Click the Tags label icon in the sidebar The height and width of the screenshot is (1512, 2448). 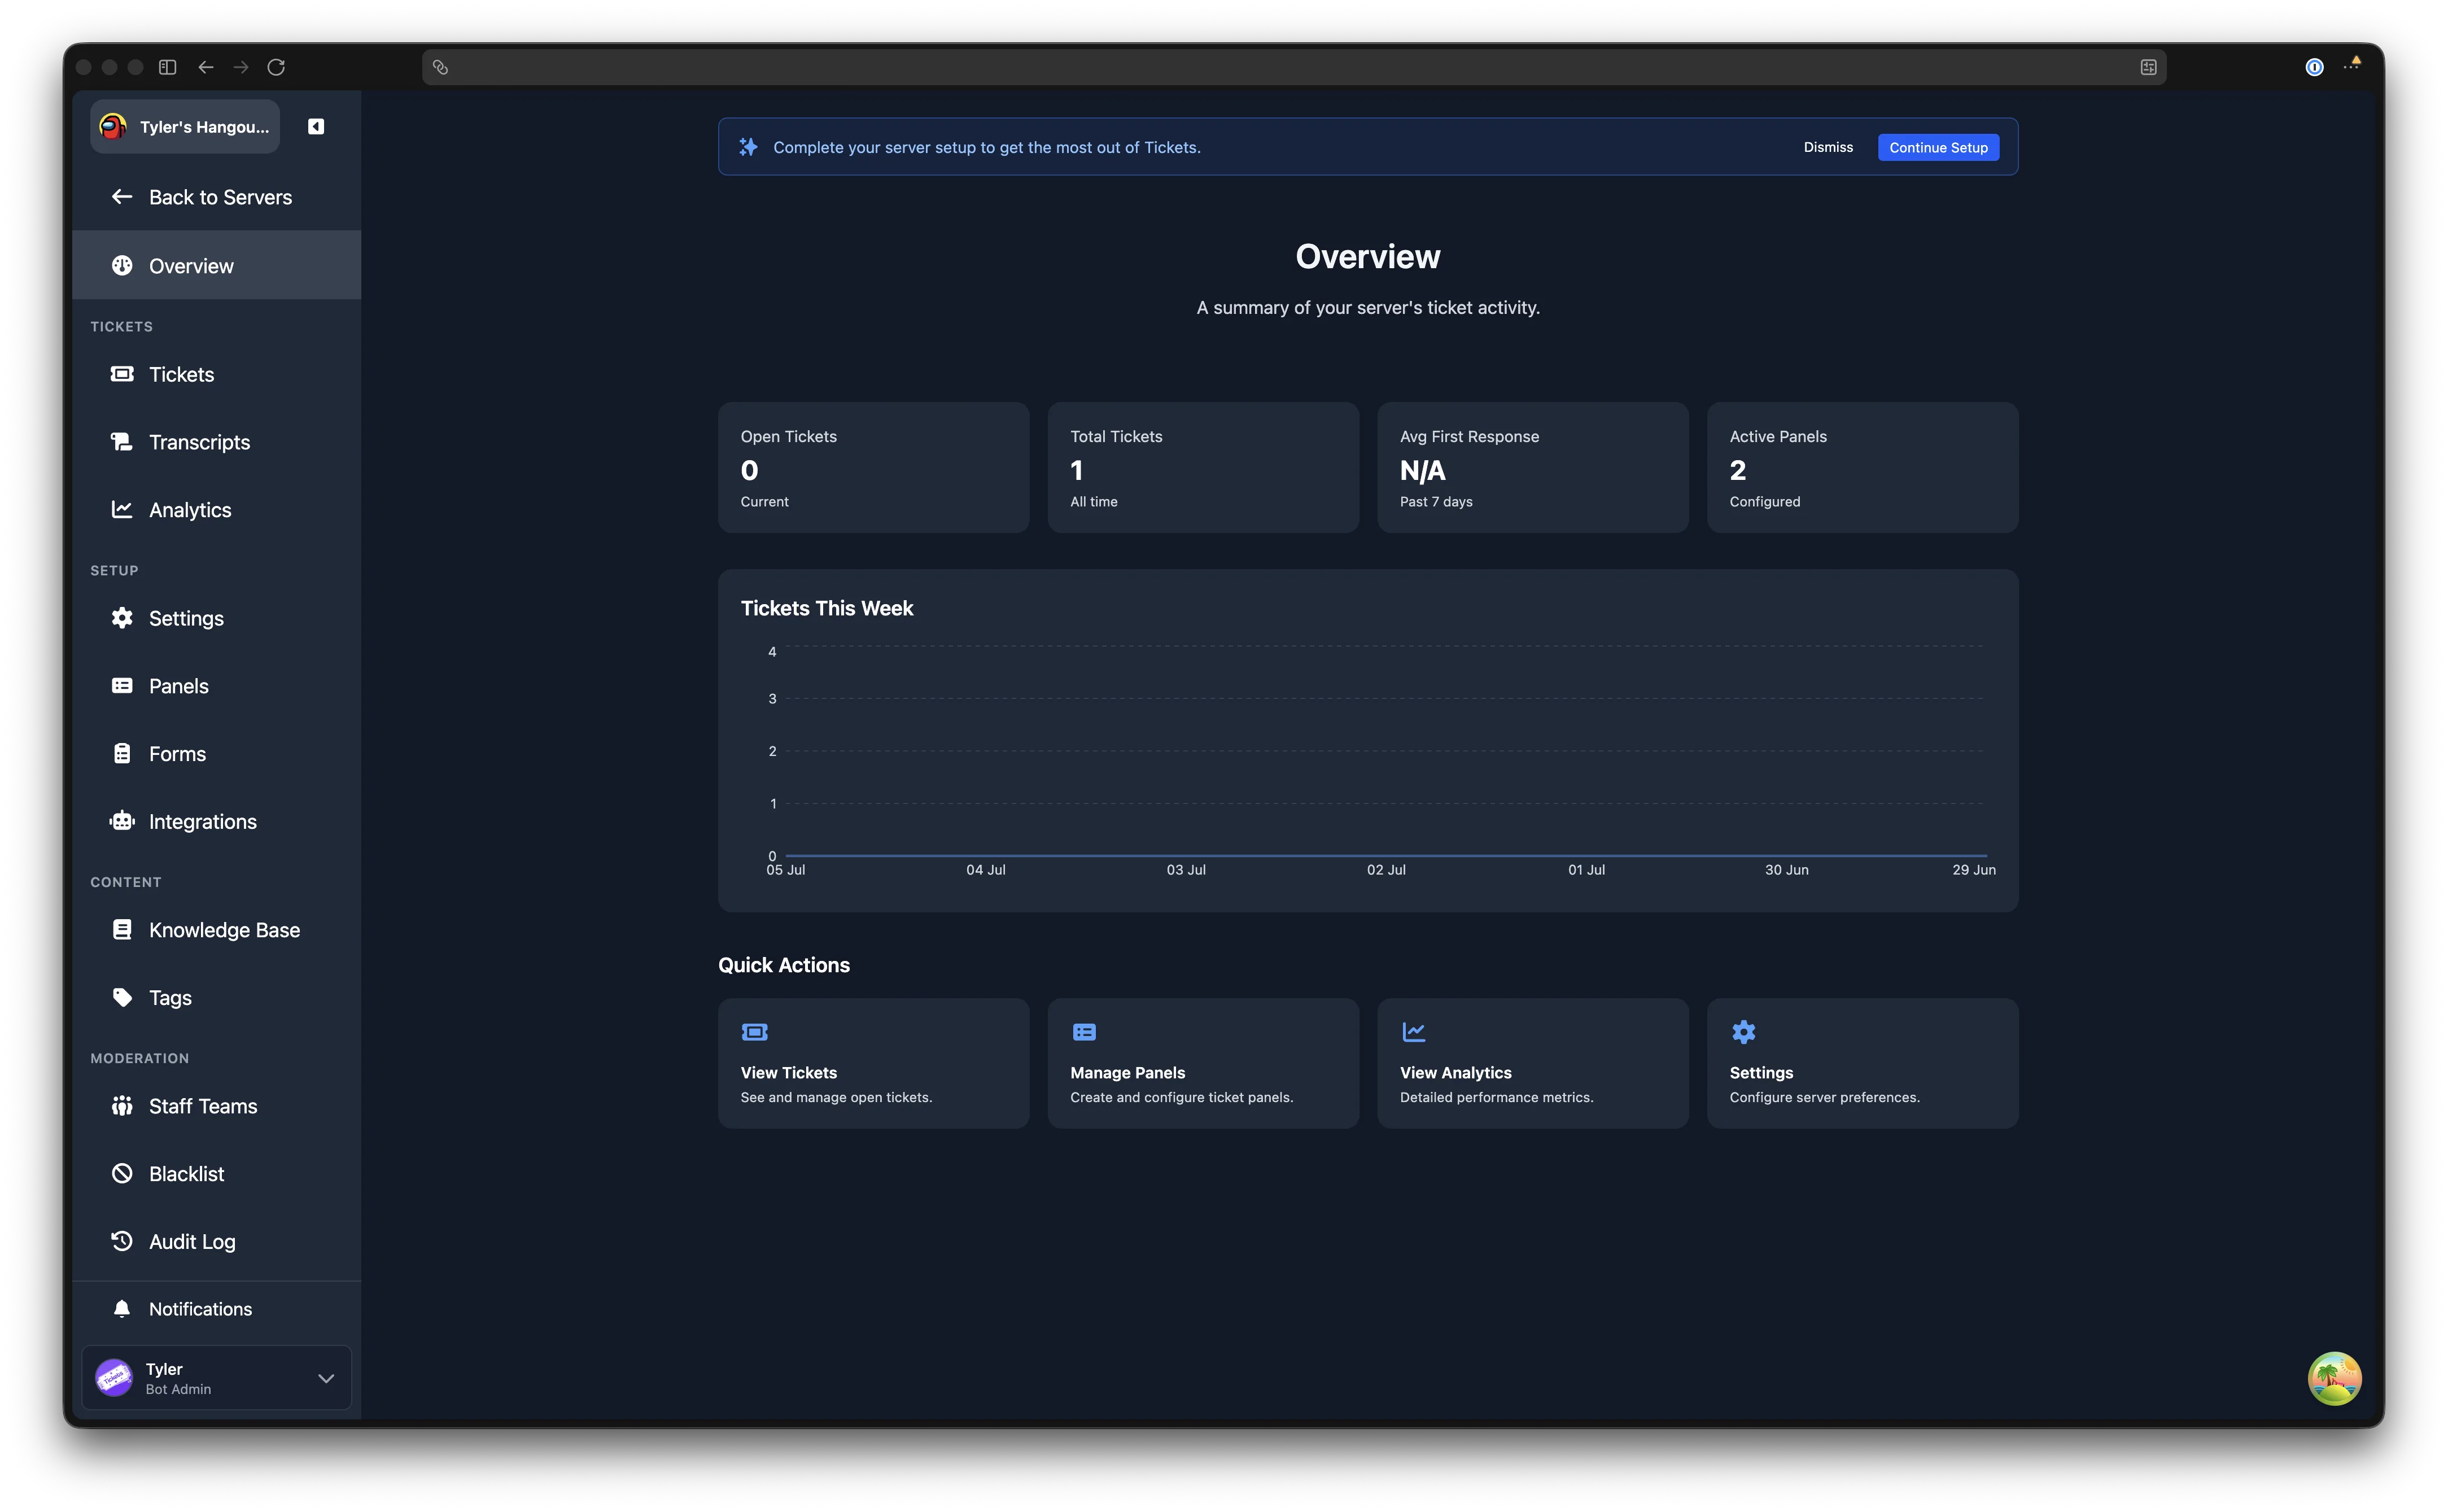[x=122, y=997]
